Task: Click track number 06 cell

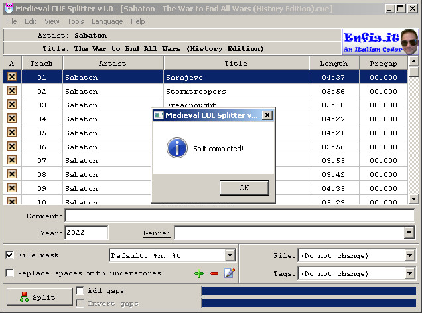Action: pyautogui.click(x=42, y=147)
